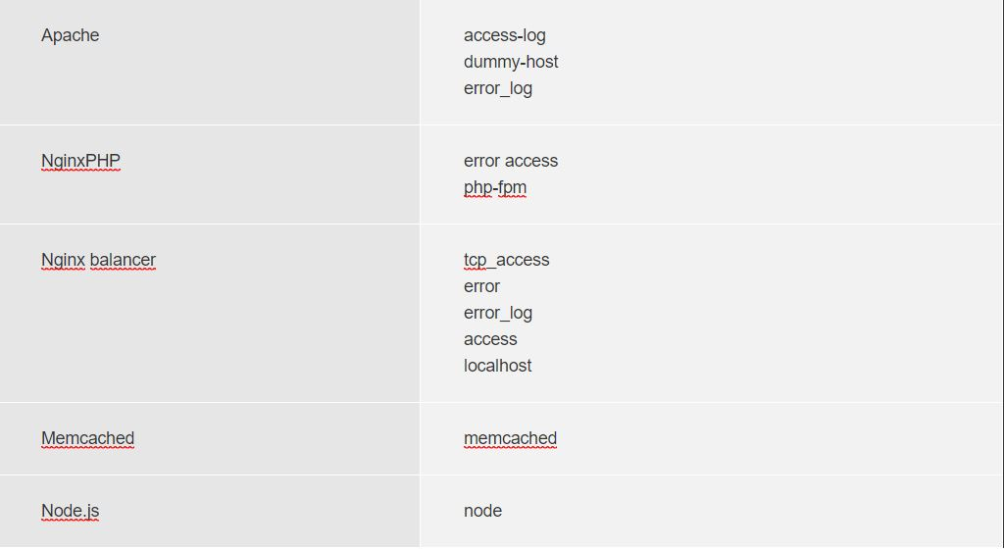This screenshot has width=1005, height=549.
Task: Click the Nginx balancer label
Action: coord(98,260)
